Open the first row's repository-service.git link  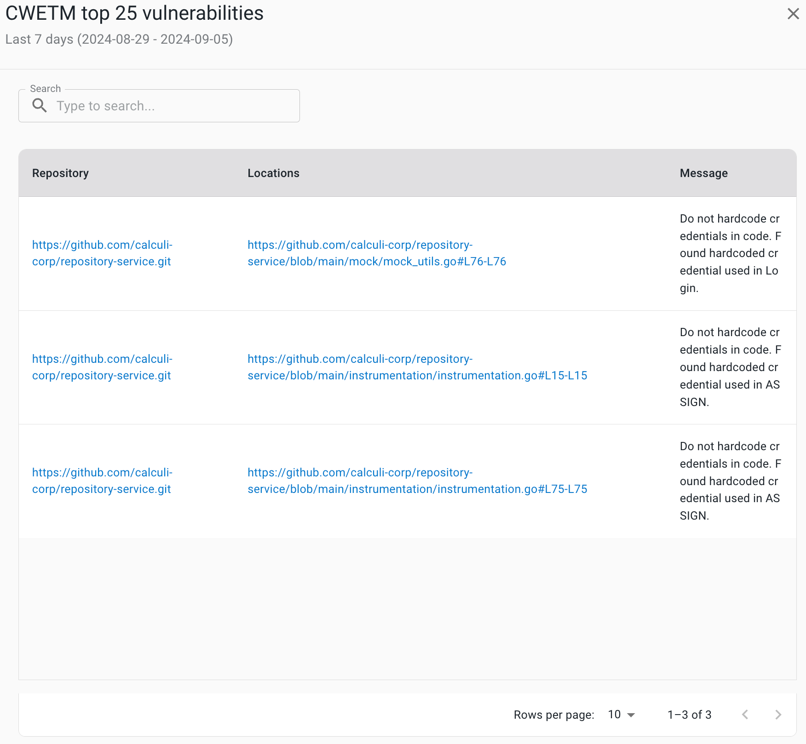102,253
